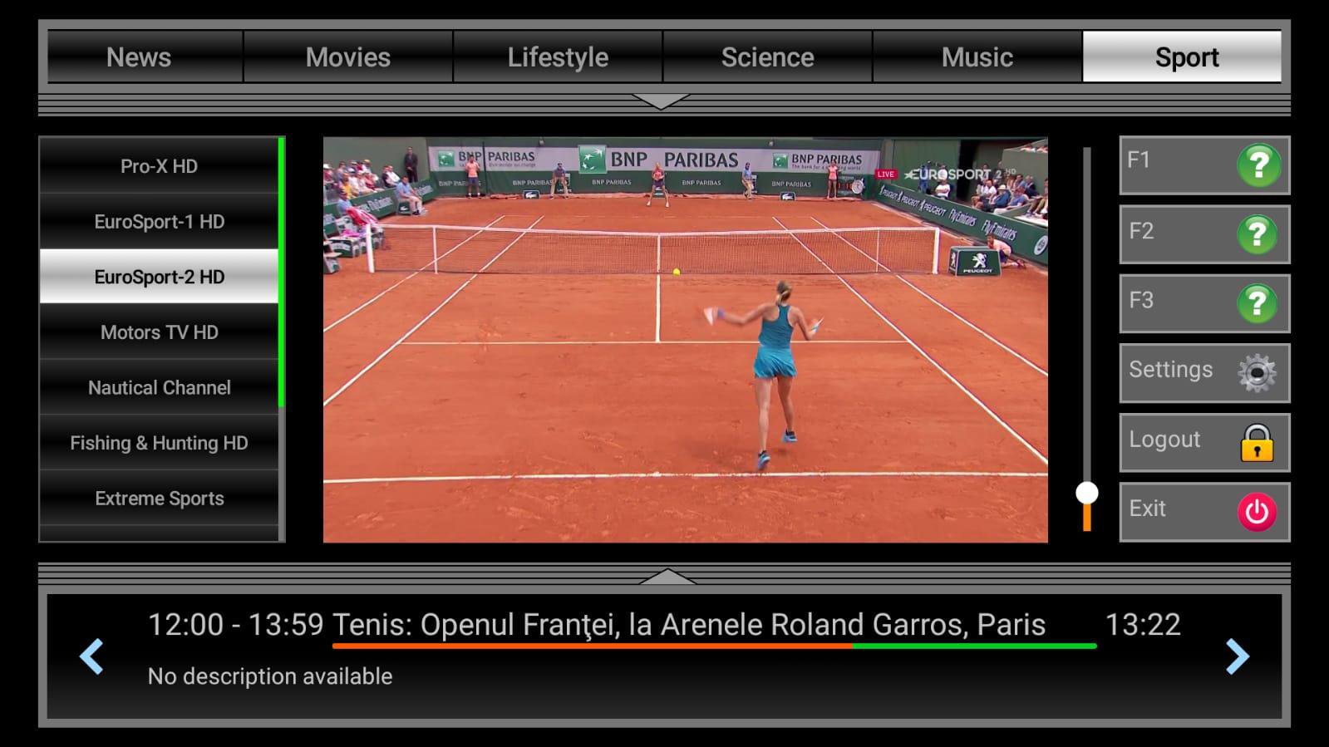Tune to EuroSport-1 HD channel
This screenshot has width=1329, height=747.
(159, 222)
